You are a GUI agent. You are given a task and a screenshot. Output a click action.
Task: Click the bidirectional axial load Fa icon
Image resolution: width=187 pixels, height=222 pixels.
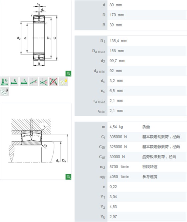point(24,82)
